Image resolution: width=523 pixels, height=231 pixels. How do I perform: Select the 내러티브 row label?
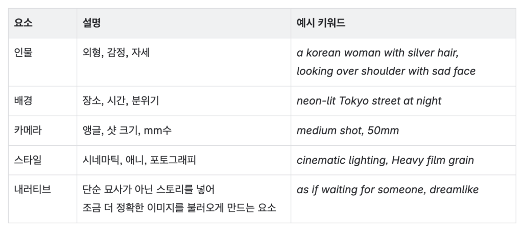click(33, 189)
